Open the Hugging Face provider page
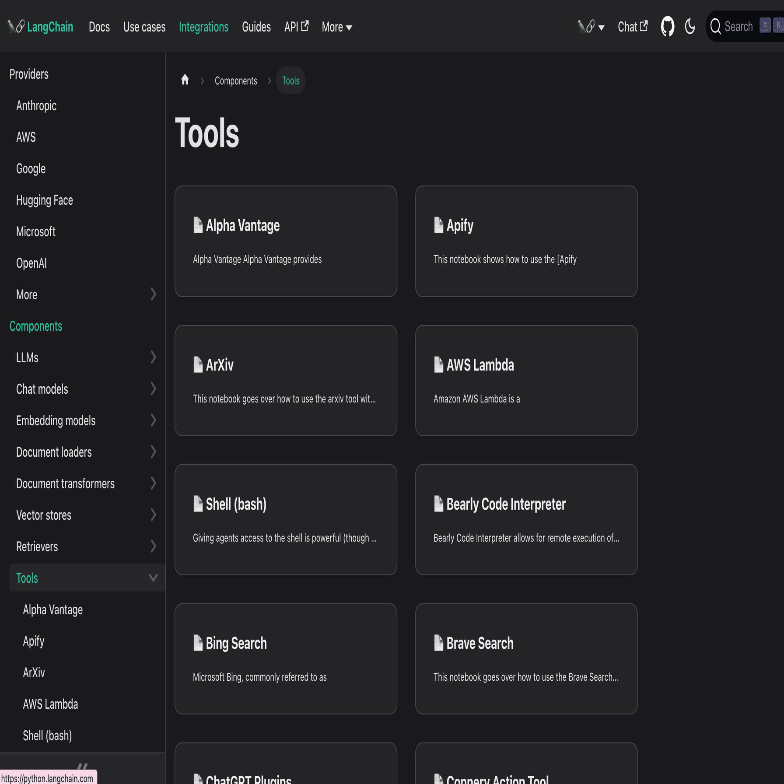784x784 pixels. (x=45, y=200)
